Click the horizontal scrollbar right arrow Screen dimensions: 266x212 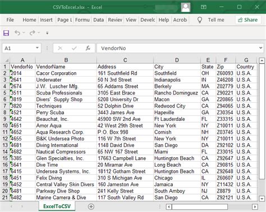pyautogui.click(x=254, y=206)
